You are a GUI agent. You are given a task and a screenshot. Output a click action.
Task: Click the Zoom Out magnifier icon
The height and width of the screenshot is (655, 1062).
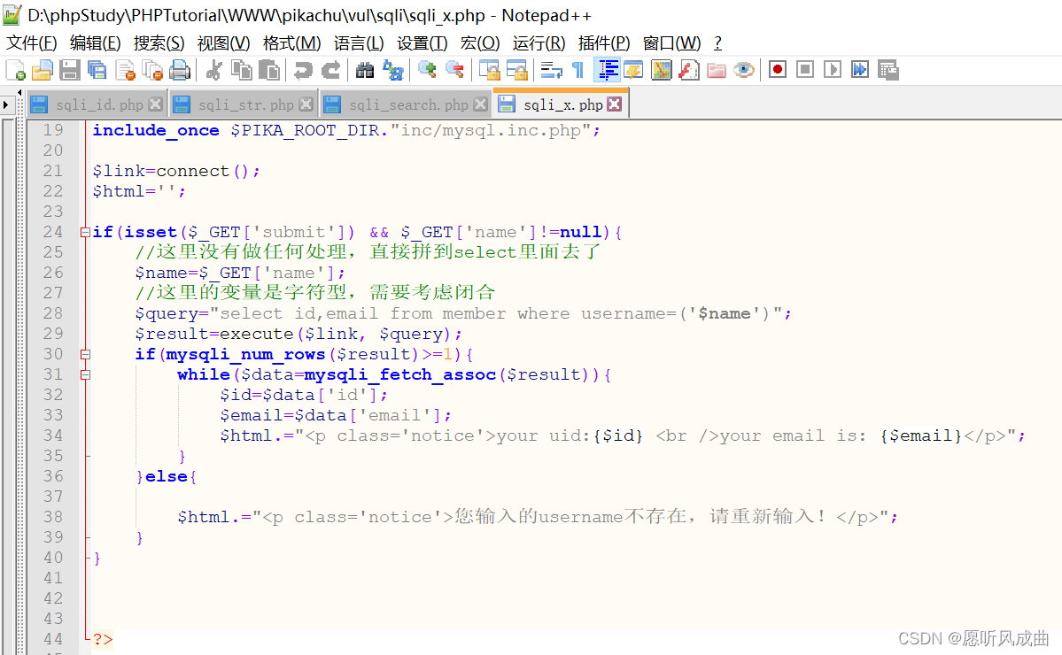coord(454,70)
